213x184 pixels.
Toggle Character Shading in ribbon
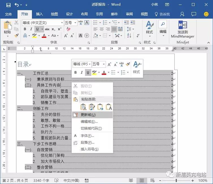tap(81, 36)
